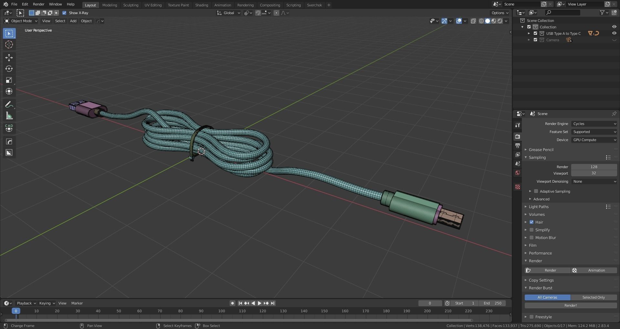Select the Select Box tool
The height and width of the screenshot is (329, 620).
[x=9, y=33]
